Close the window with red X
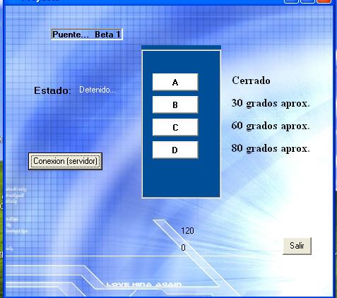337x298 pixels. click(324, 1)
